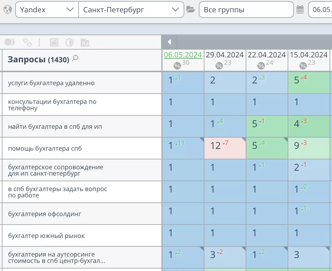Click the Все группы input field
The image size is (332, 271).
[246, 10]
